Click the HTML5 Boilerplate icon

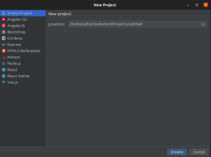(3, 51)
